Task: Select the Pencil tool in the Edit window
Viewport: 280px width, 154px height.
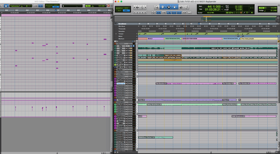Action: click(187, 7)
